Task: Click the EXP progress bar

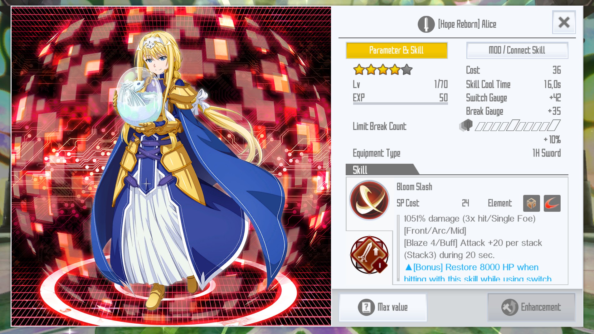Action: [400, 104]
